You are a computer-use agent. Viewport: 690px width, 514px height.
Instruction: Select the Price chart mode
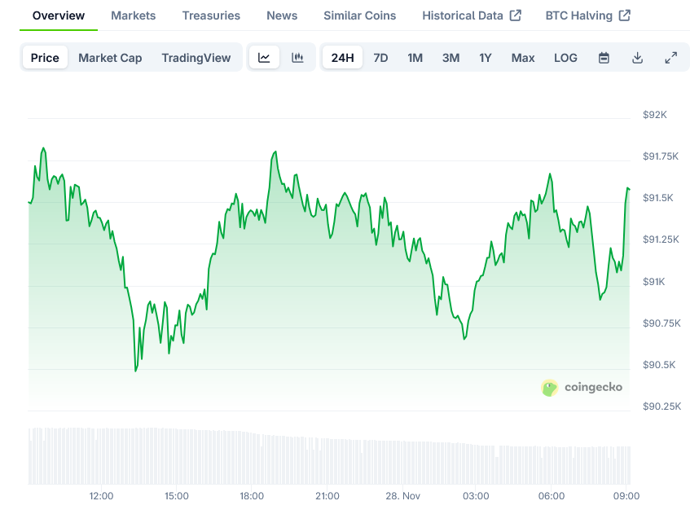[x=45, y=58]
